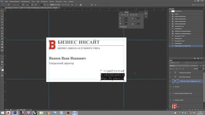The width and height of the screenshot is (205, 115).
Task: Open the font style dropdown
Action: (32, 5)
